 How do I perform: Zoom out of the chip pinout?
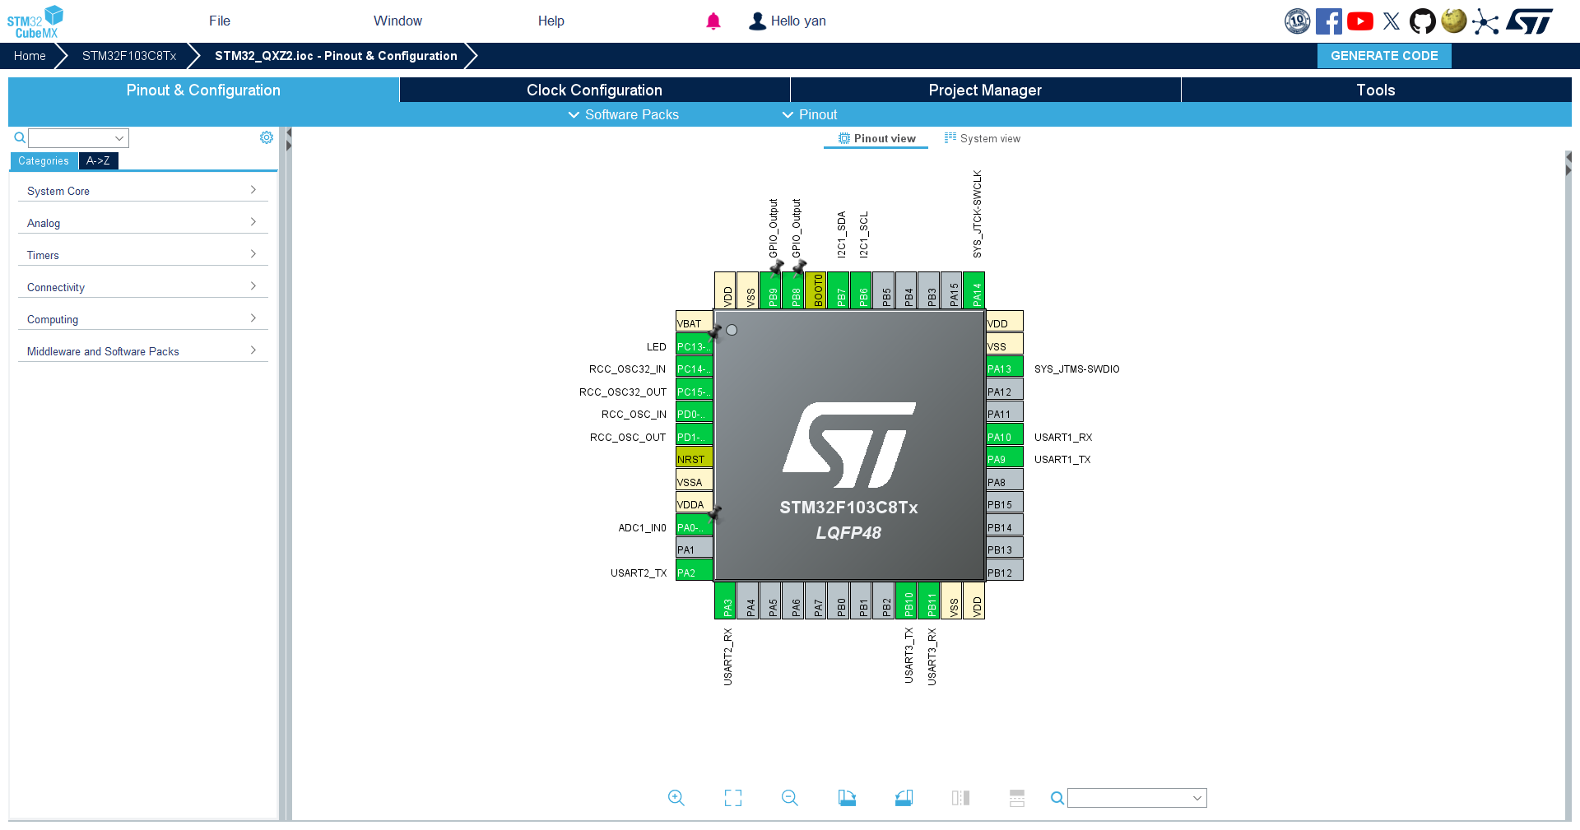click(790, 798)
